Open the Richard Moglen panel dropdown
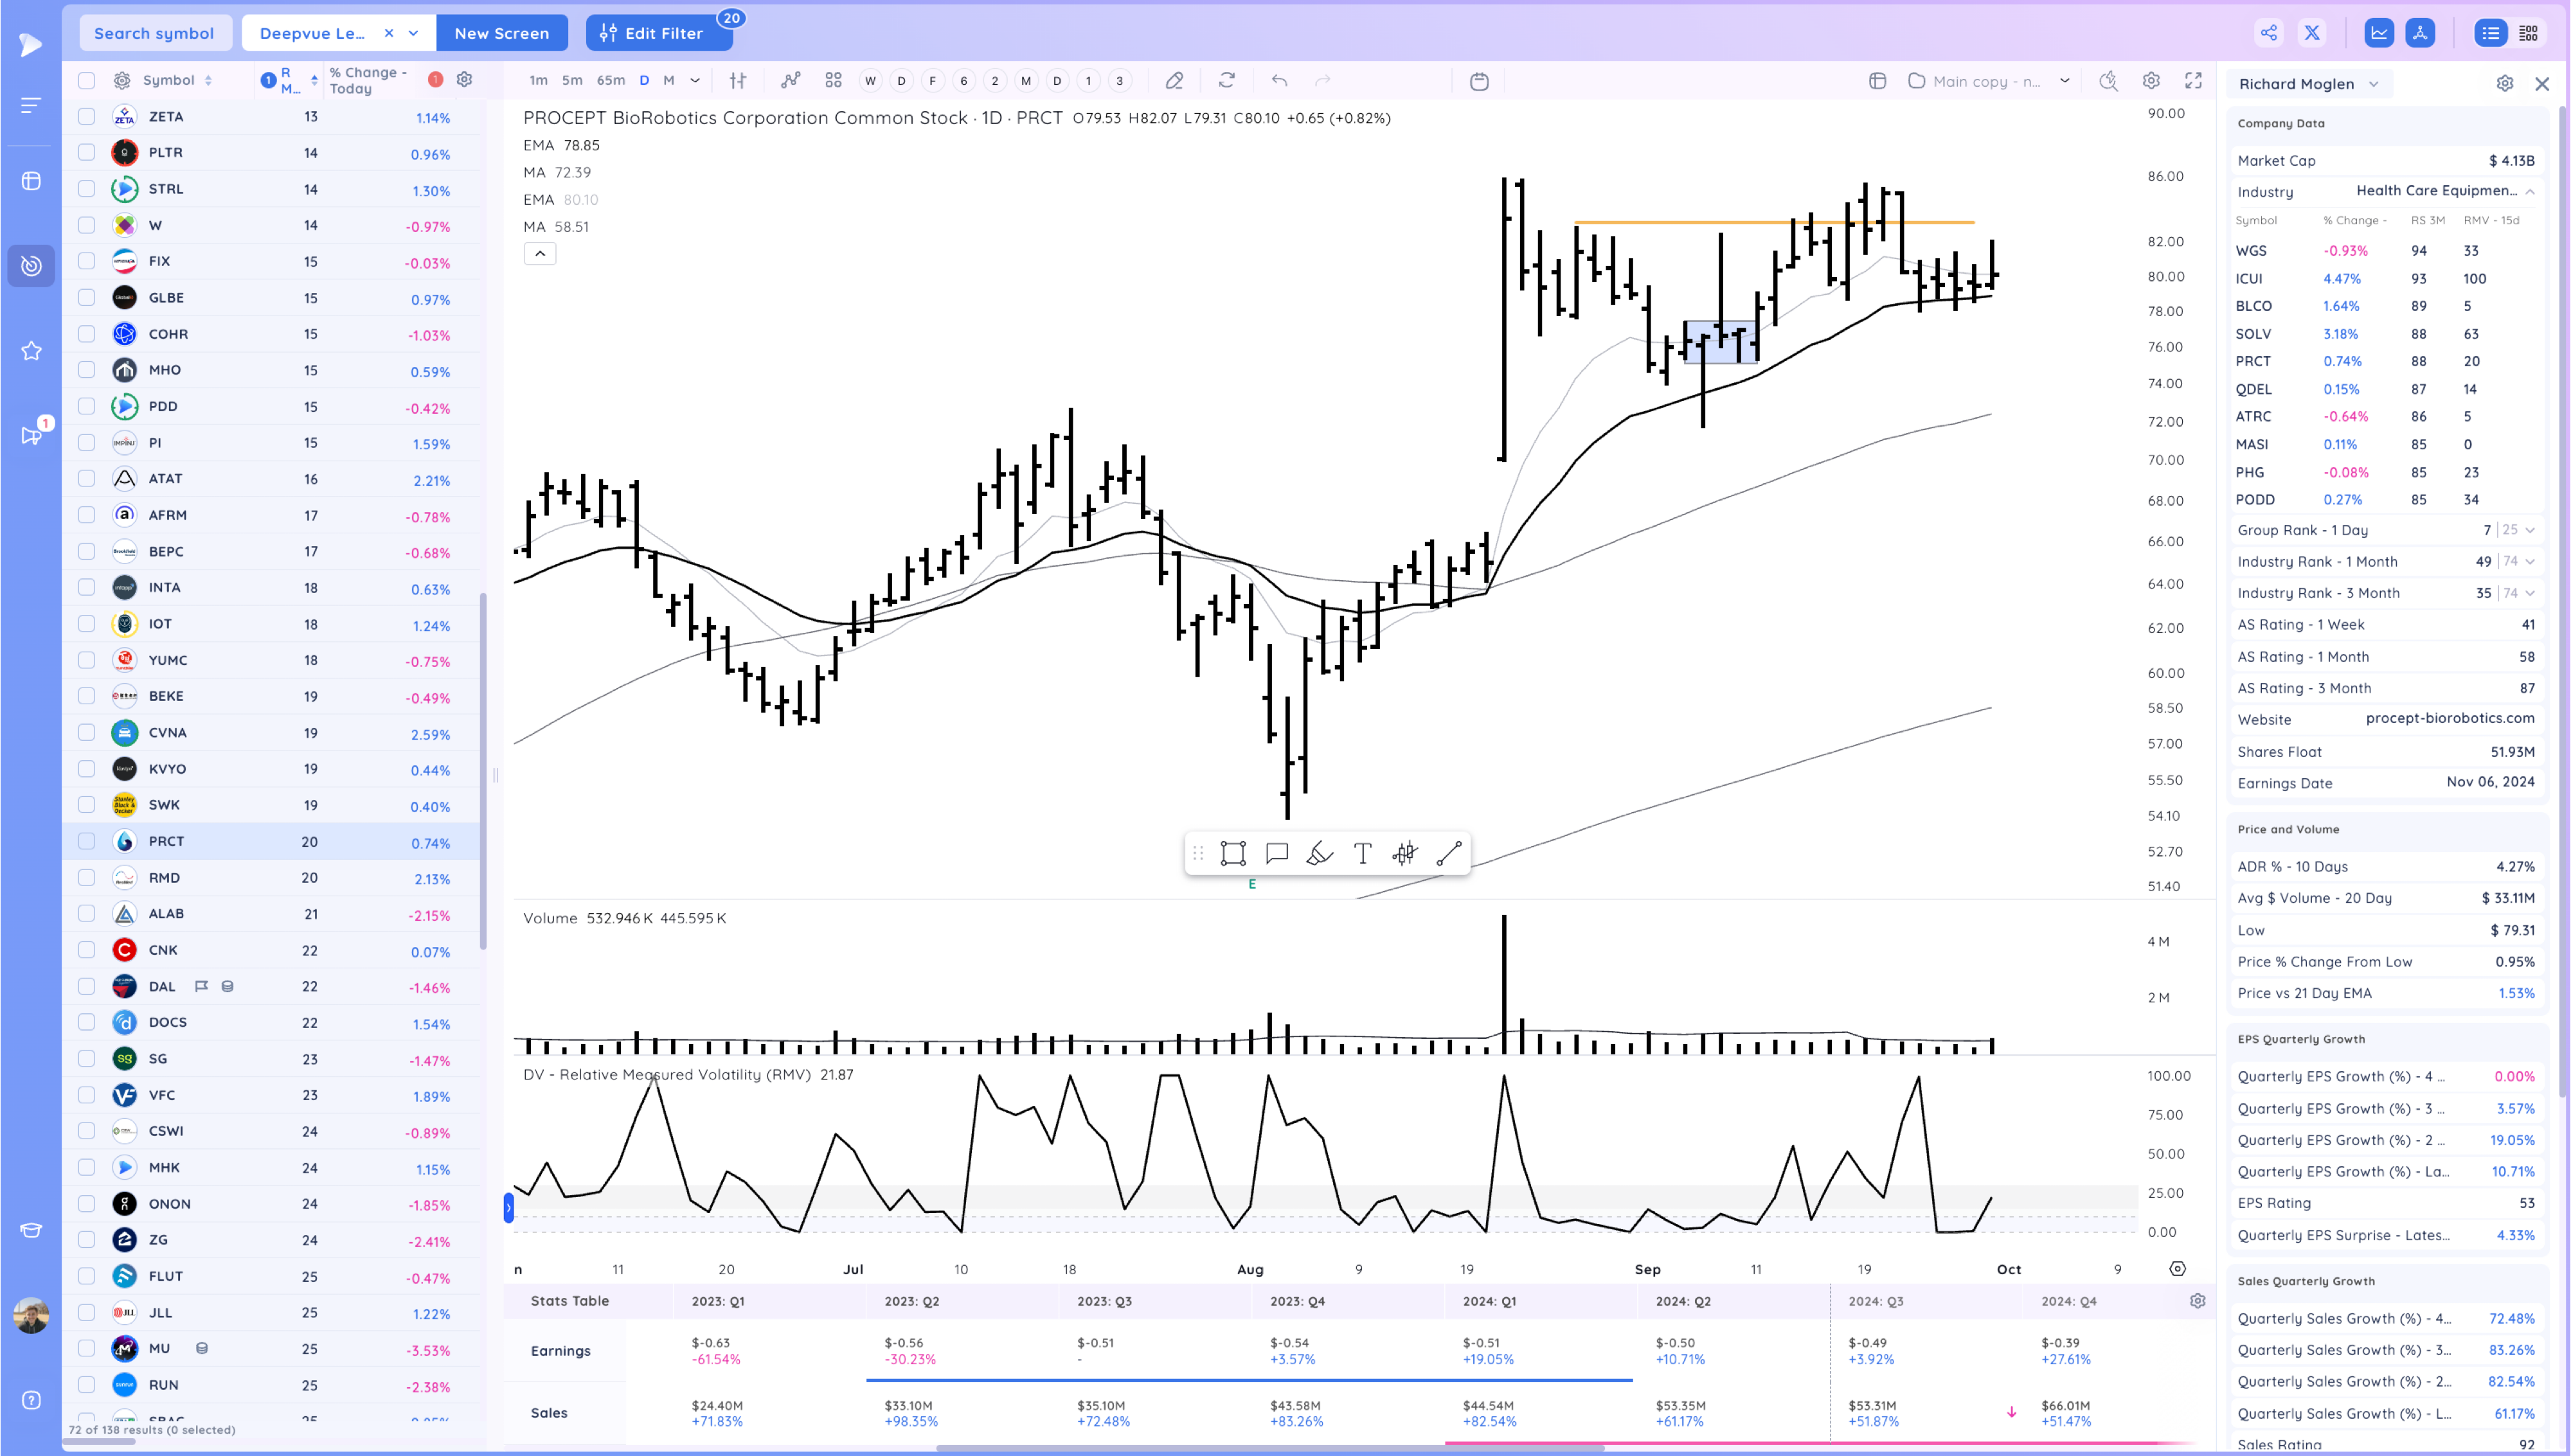The width and height of the screenshot is (2571, 1456). [2373, 84]
